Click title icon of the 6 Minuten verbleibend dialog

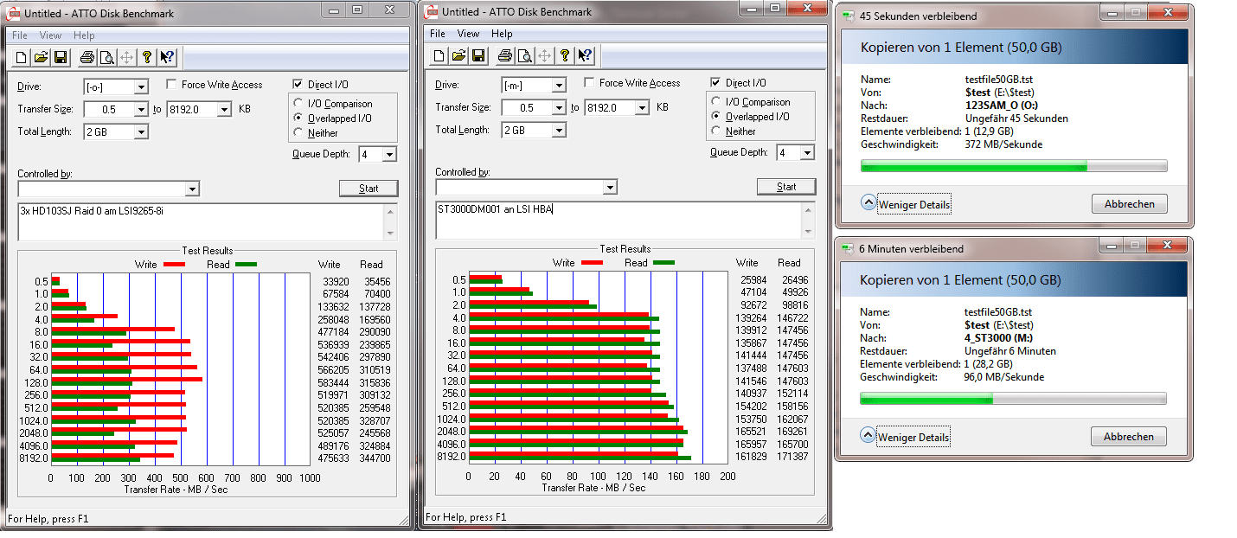coord(848,248)
